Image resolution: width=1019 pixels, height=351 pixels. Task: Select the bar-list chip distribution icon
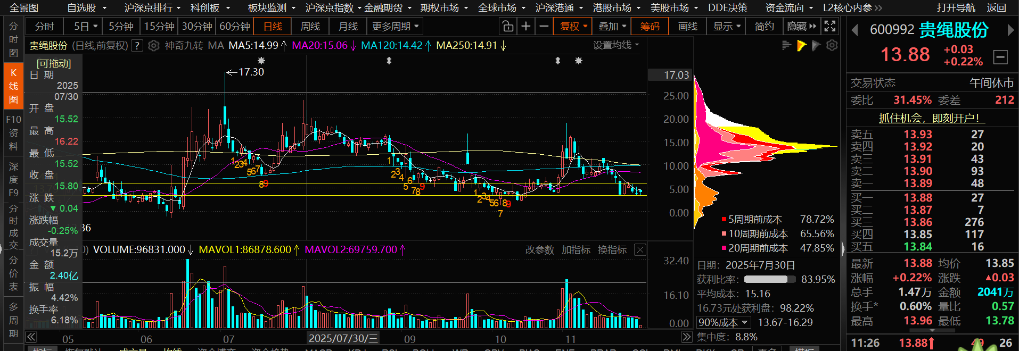[x=786, y=46]
